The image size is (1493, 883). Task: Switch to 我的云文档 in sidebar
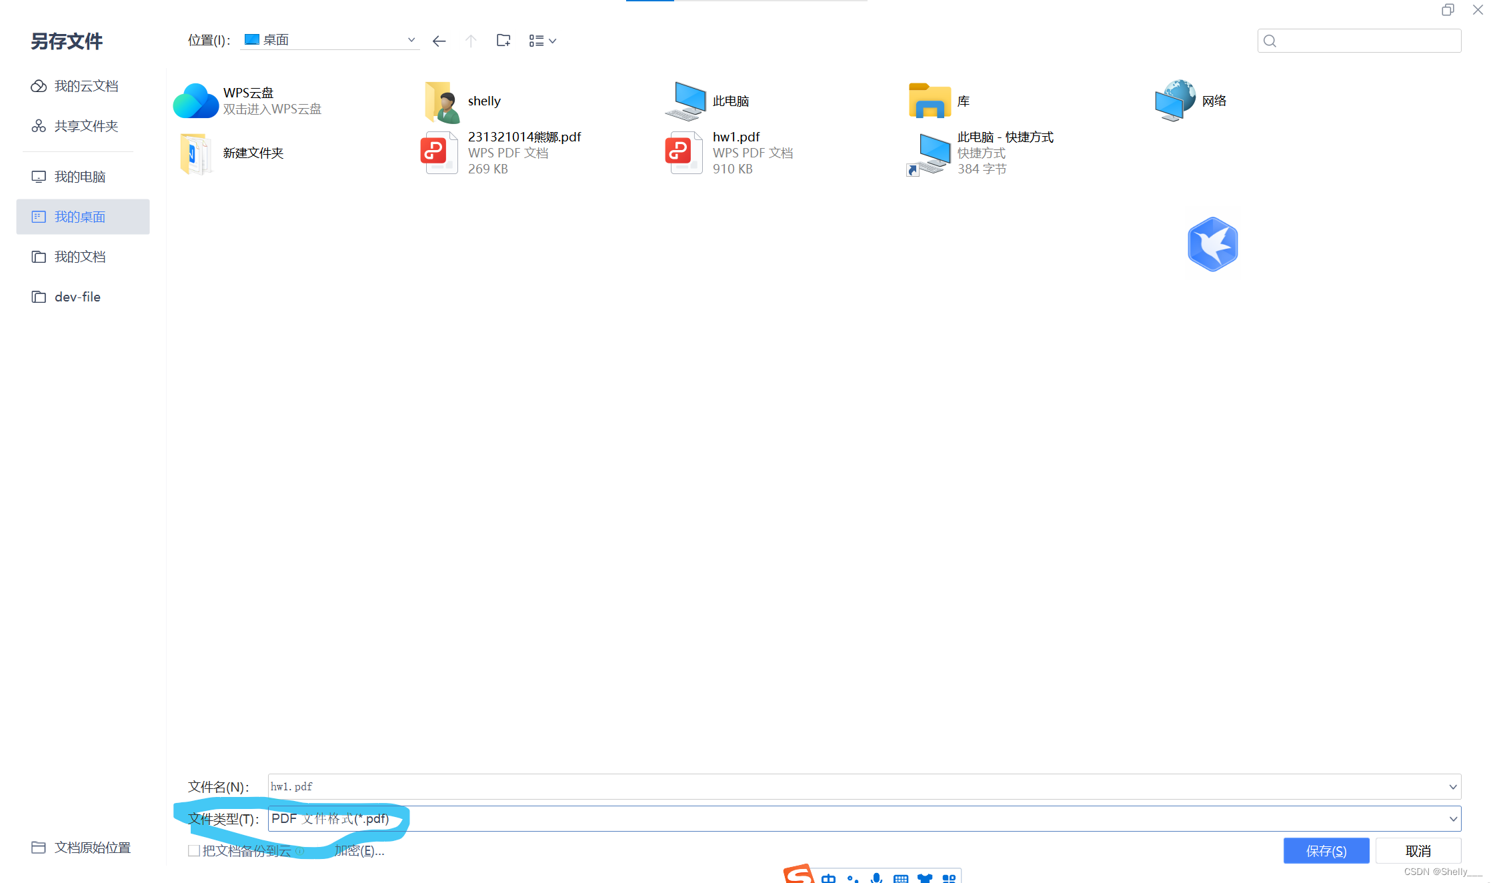[x=85, y=86]
